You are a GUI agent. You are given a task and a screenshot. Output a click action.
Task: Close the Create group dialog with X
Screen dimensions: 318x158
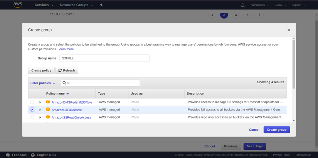(289, 30)
